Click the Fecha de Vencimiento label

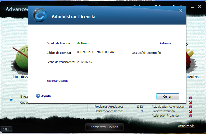61,62
